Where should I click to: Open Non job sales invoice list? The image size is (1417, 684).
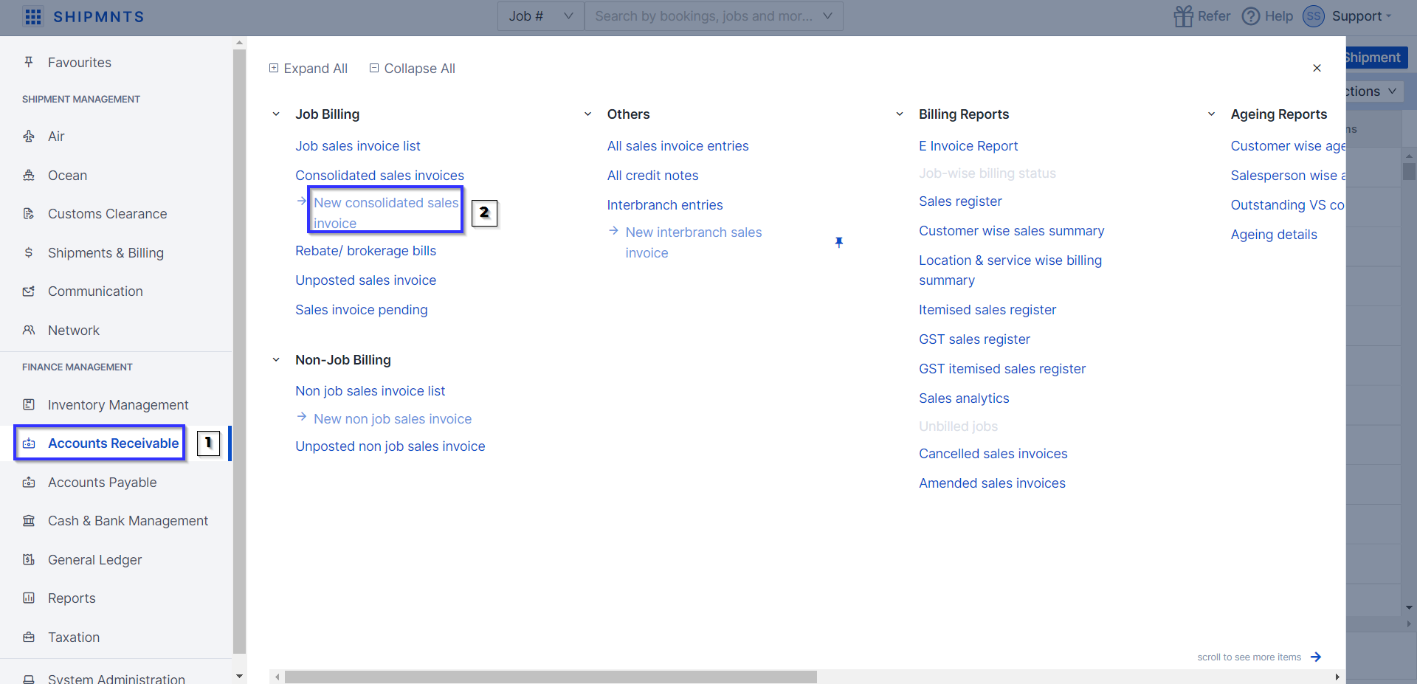pos(370,390)
